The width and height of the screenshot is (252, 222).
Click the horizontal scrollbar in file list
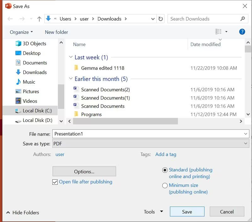coord(126,121)
